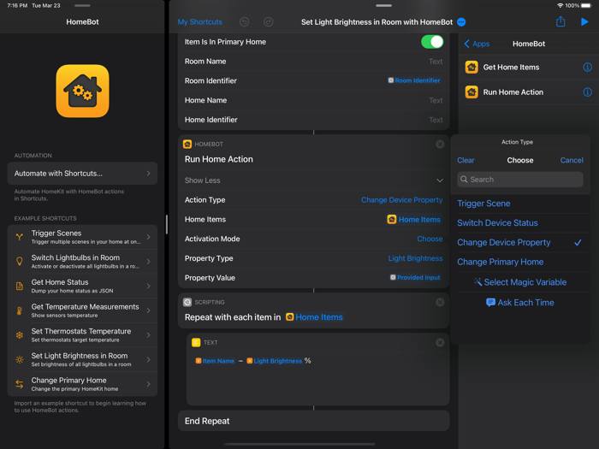Open Action Type Change Device Property picker
The height and width of the screenshot is (449, 599).
point(401,199)
